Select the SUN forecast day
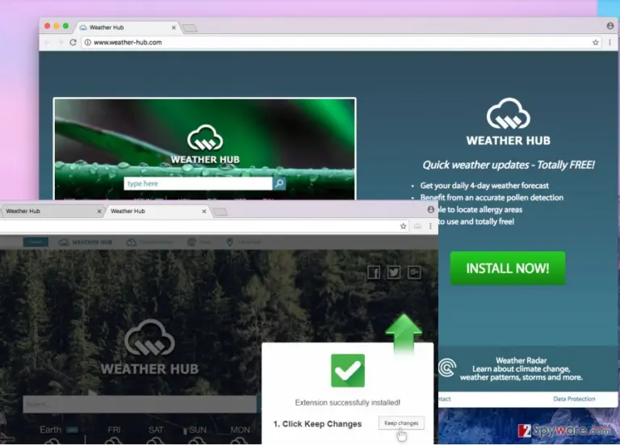Image resolution: width=620 pixels, height=445 pixels. 197,430
